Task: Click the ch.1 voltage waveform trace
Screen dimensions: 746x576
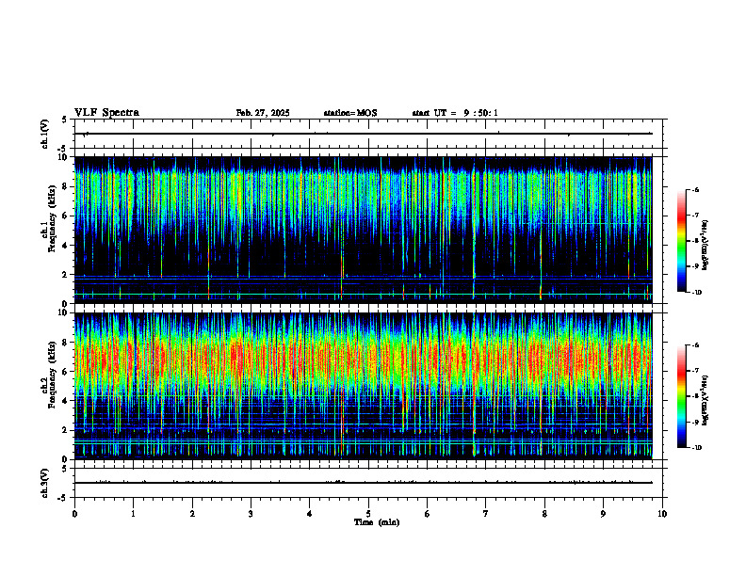Action: point(363,134)
